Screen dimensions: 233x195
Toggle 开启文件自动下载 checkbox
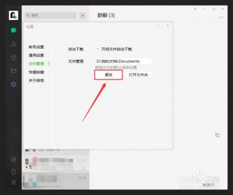click(97, 49)
